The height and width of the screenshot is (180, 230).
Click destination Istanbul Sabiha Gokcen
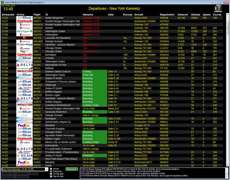[58, 72]
